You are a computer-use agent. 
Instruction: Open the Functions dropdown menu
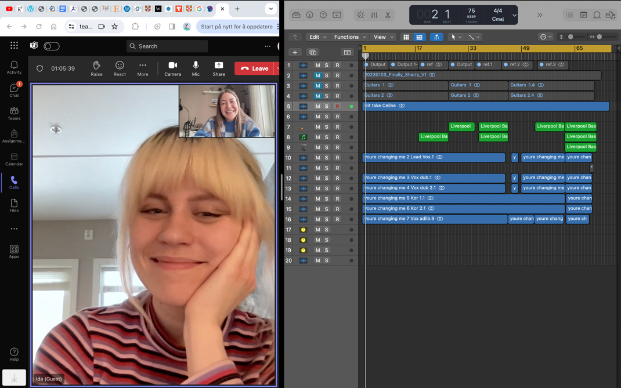point(349,37)
